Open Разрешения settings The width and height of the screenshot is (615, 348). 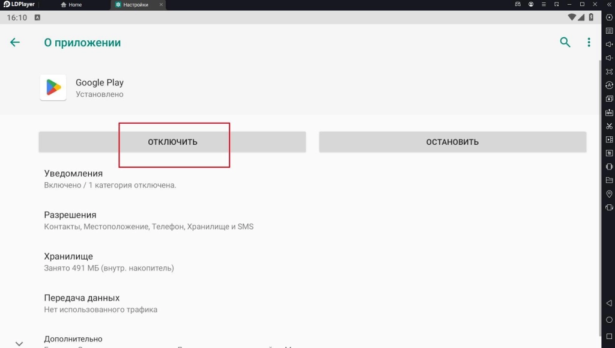[70, 220]
